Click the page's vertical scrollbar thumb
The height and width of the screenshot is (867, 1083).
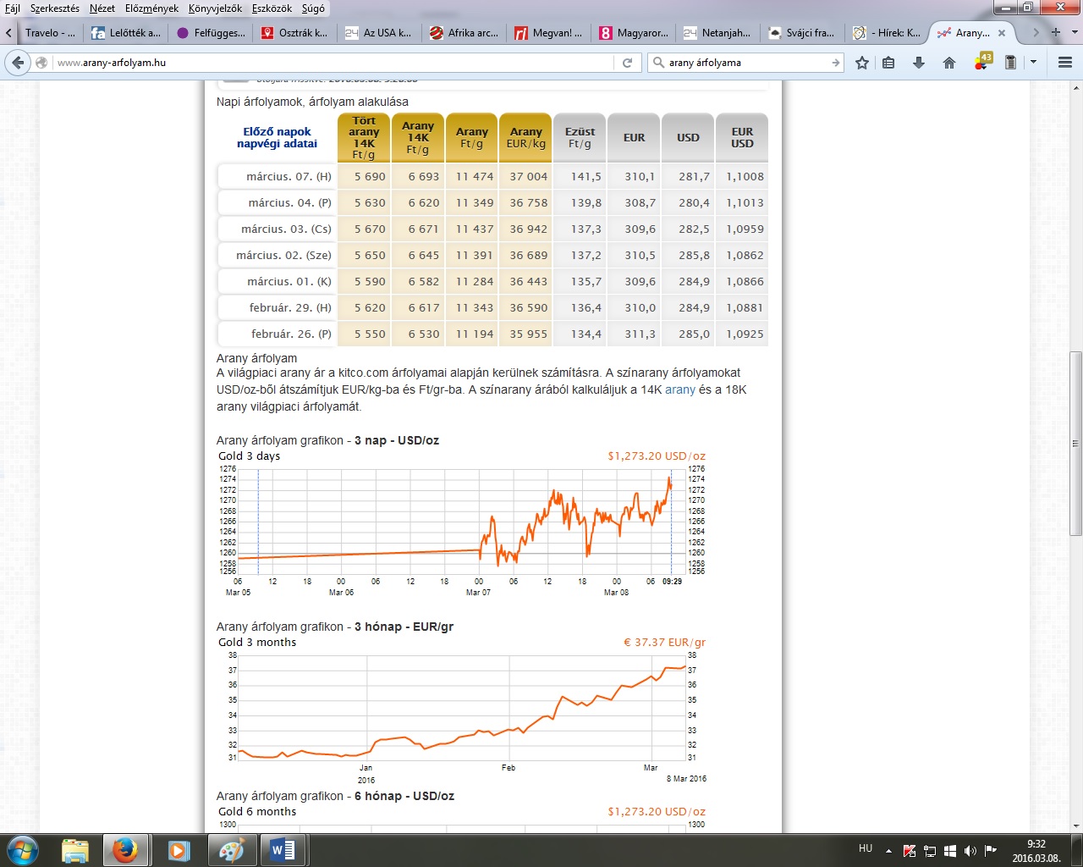click(1075, 442)
